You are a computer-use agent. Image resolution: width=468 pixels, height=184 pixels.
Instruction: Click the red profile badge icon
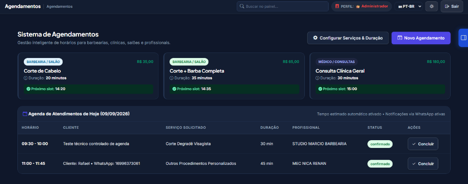click(x=337, y=6)
